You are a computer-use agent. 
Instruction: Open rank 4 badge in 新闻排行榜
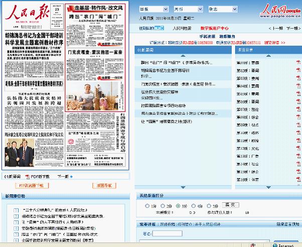click(16, 228)
